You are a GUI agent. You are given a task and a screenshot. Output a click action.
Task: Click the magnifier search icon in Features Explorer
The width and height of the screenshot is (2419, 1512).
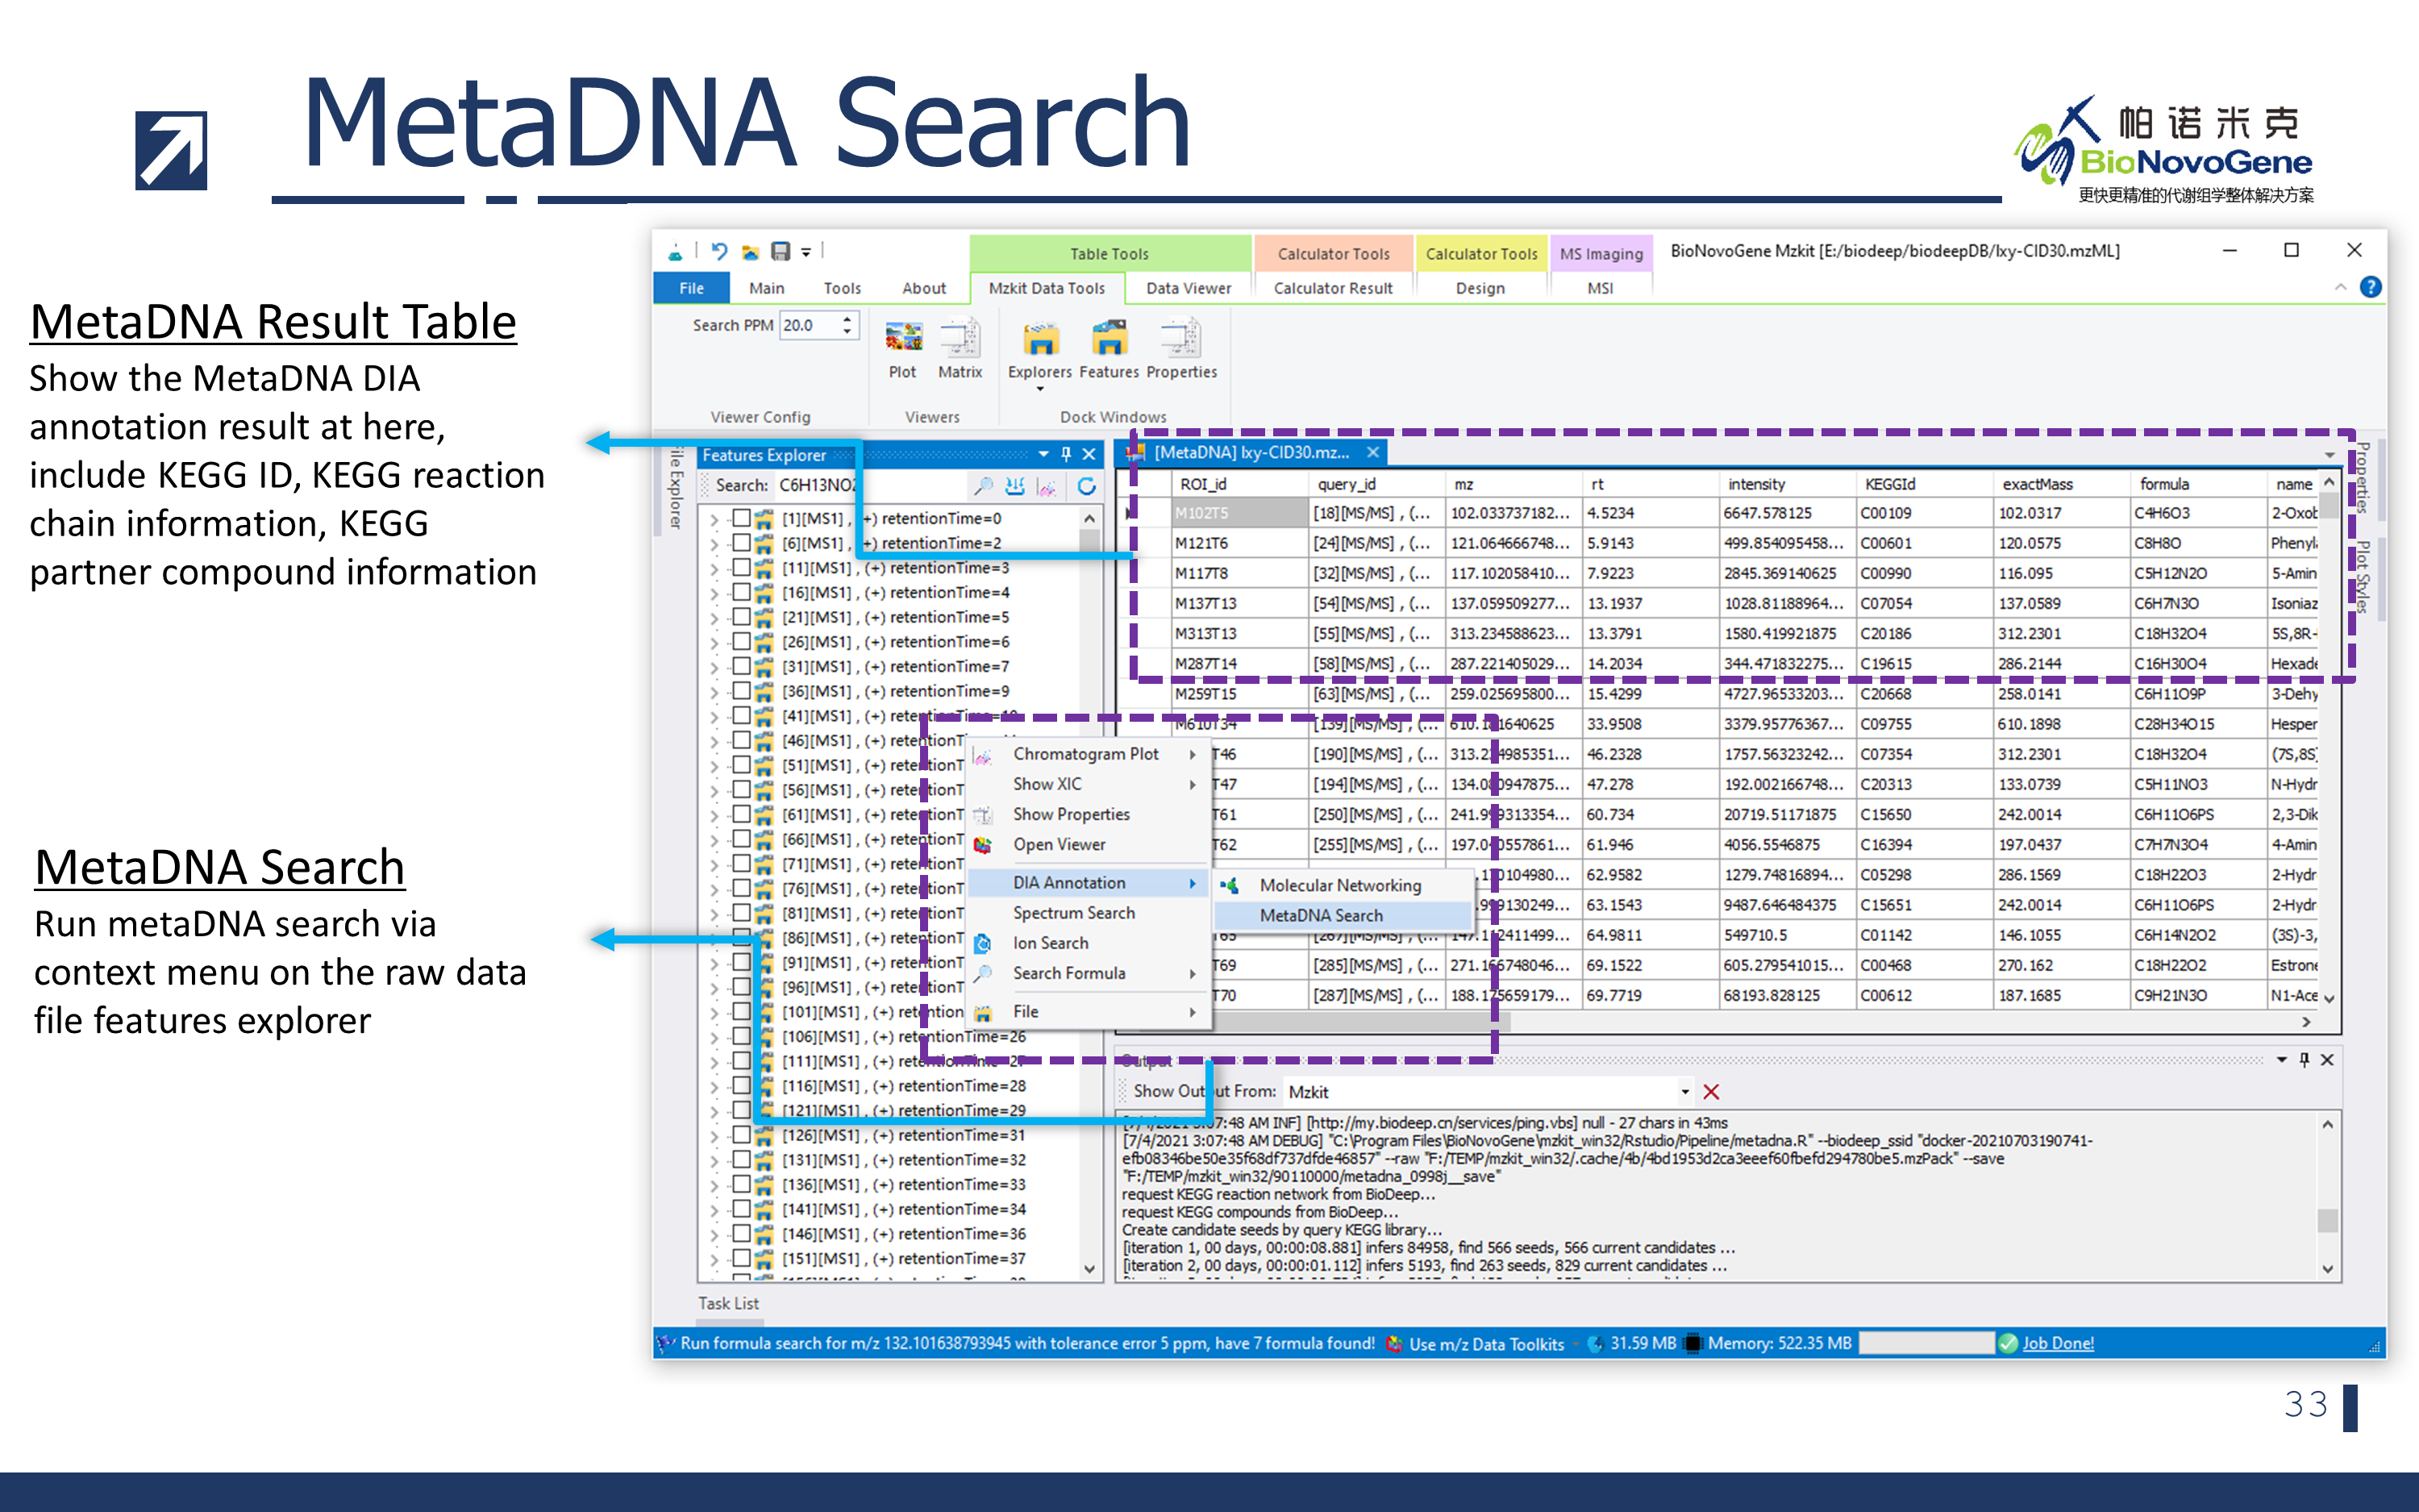[984, 486]
